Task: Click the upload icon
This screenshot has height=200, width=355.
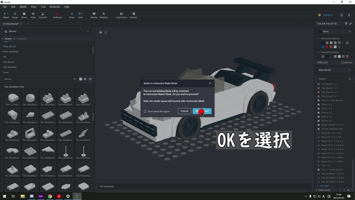Action: [x=349, y=15]
